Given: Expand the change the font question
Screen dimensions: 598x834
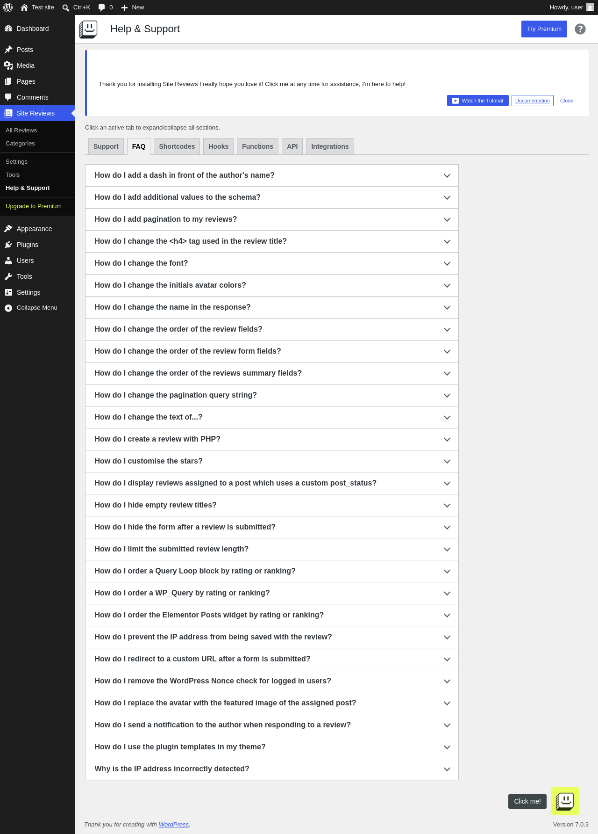Looking at the screenshot, I should point(272,263).
